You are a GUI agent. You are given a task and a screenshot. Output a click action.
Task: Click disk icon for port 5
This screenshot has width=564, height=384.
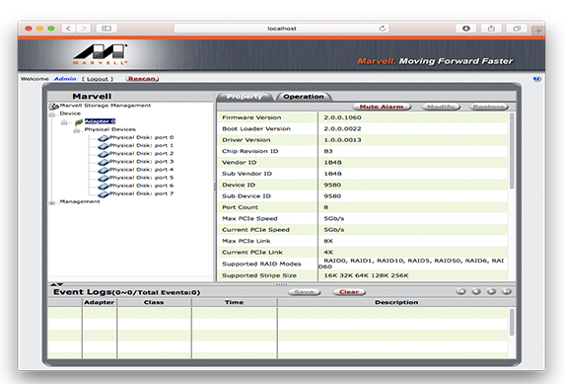104,178
